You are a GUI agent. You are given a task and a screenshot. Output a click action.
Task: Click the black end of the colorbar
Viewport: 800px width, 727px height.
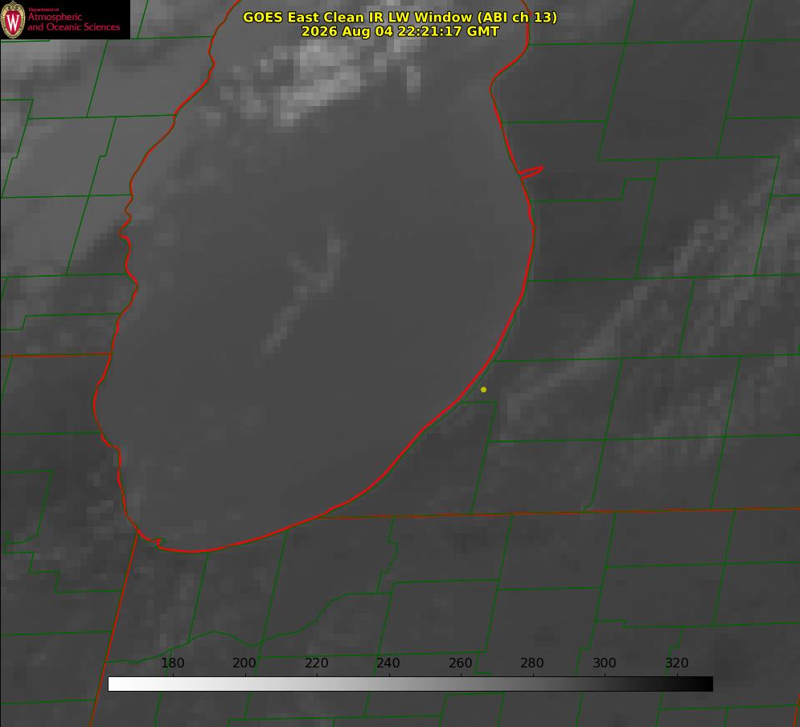706,684
